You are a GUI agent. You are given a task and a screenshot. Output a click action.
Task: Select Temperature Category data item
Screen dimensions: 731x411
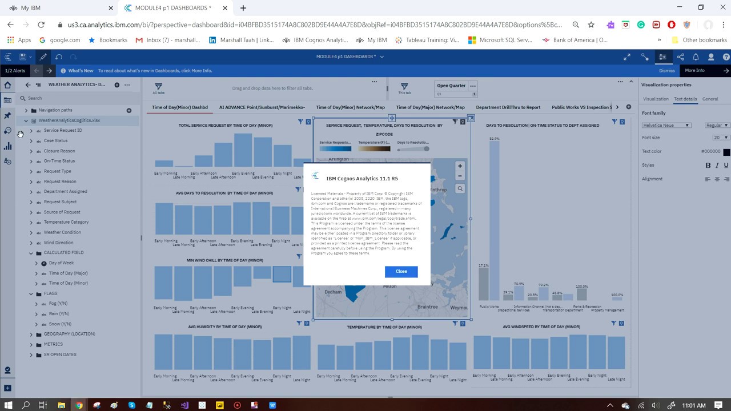pyautogui.click(x=66, y=222)
